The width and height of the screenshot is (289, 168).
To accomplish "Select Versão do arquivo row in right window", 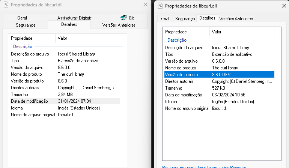I will point(219,61).
